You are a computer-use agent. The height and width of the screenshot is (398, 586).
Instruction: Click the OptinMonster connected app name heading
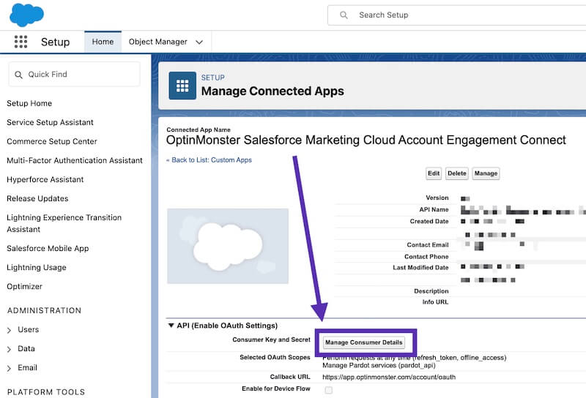pos(366,140)
